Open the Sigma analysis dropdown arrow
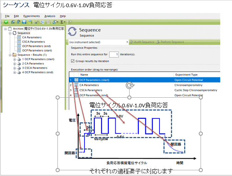The image size is (232, 176). tap(65, 22)
